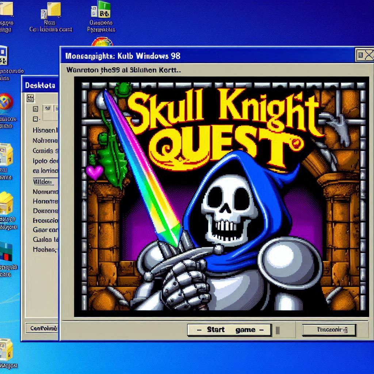Select "Comids" in the Desktota list

coord(45,151)
